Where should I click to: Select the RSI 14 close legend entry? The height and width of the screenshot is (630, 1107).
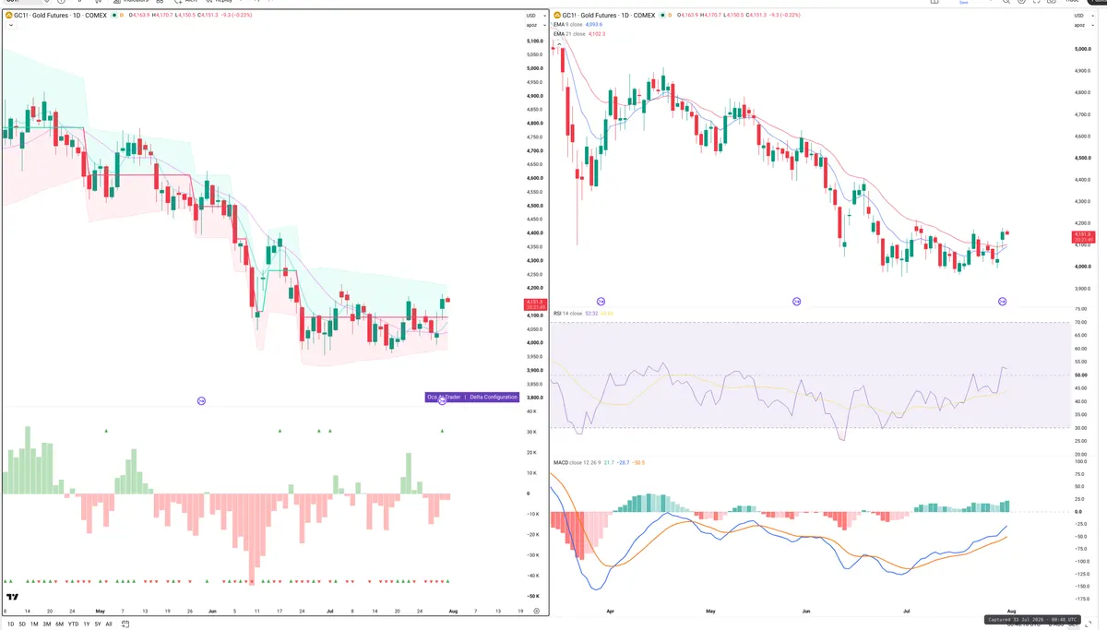(x=567, y=314)
